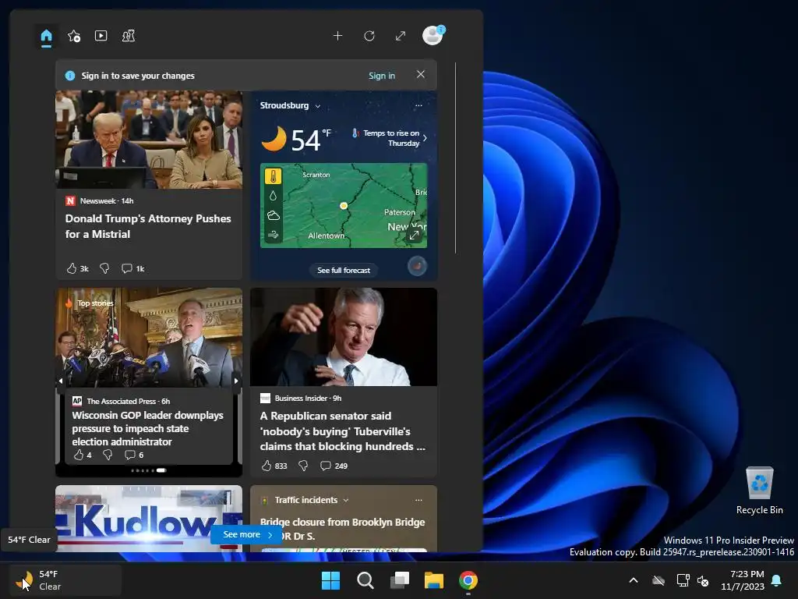Click the widgets panel scrollbar
Screen dimensions: 798x599
click(455, 158)
